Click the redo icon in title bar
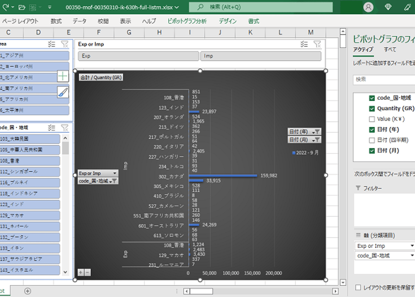 point(6,7)
